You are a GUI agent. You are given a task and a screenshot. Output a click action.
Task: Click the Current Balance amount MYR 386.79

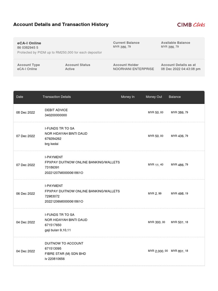point(122,47)
